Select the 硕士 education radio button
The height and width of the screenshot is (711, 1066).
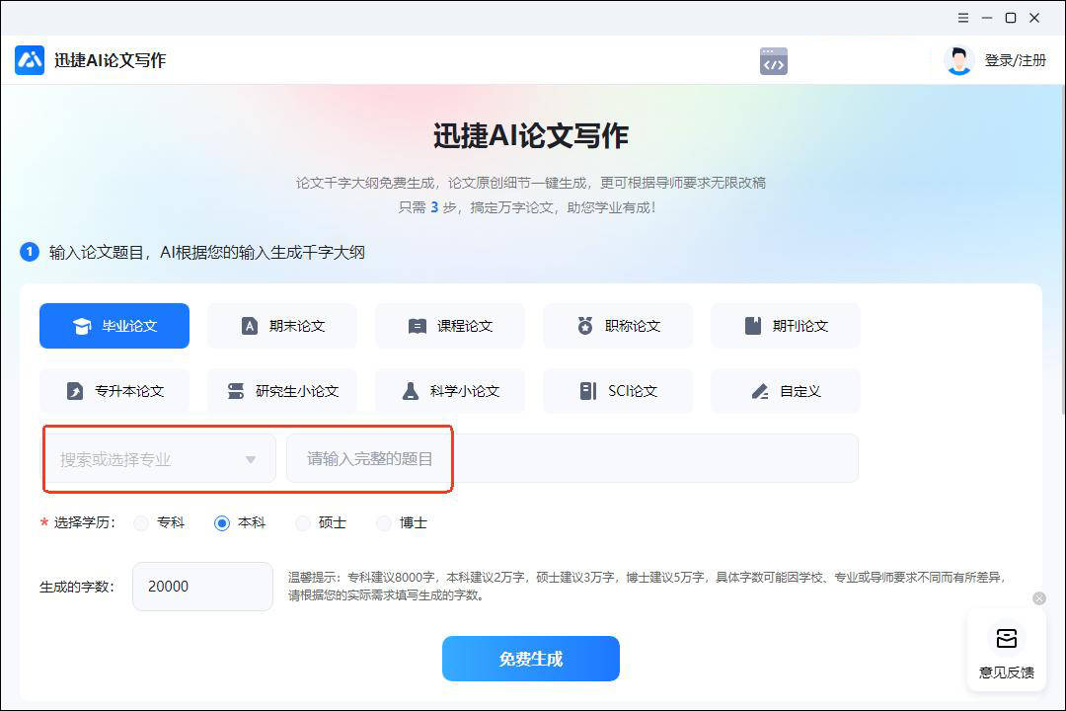303,523
